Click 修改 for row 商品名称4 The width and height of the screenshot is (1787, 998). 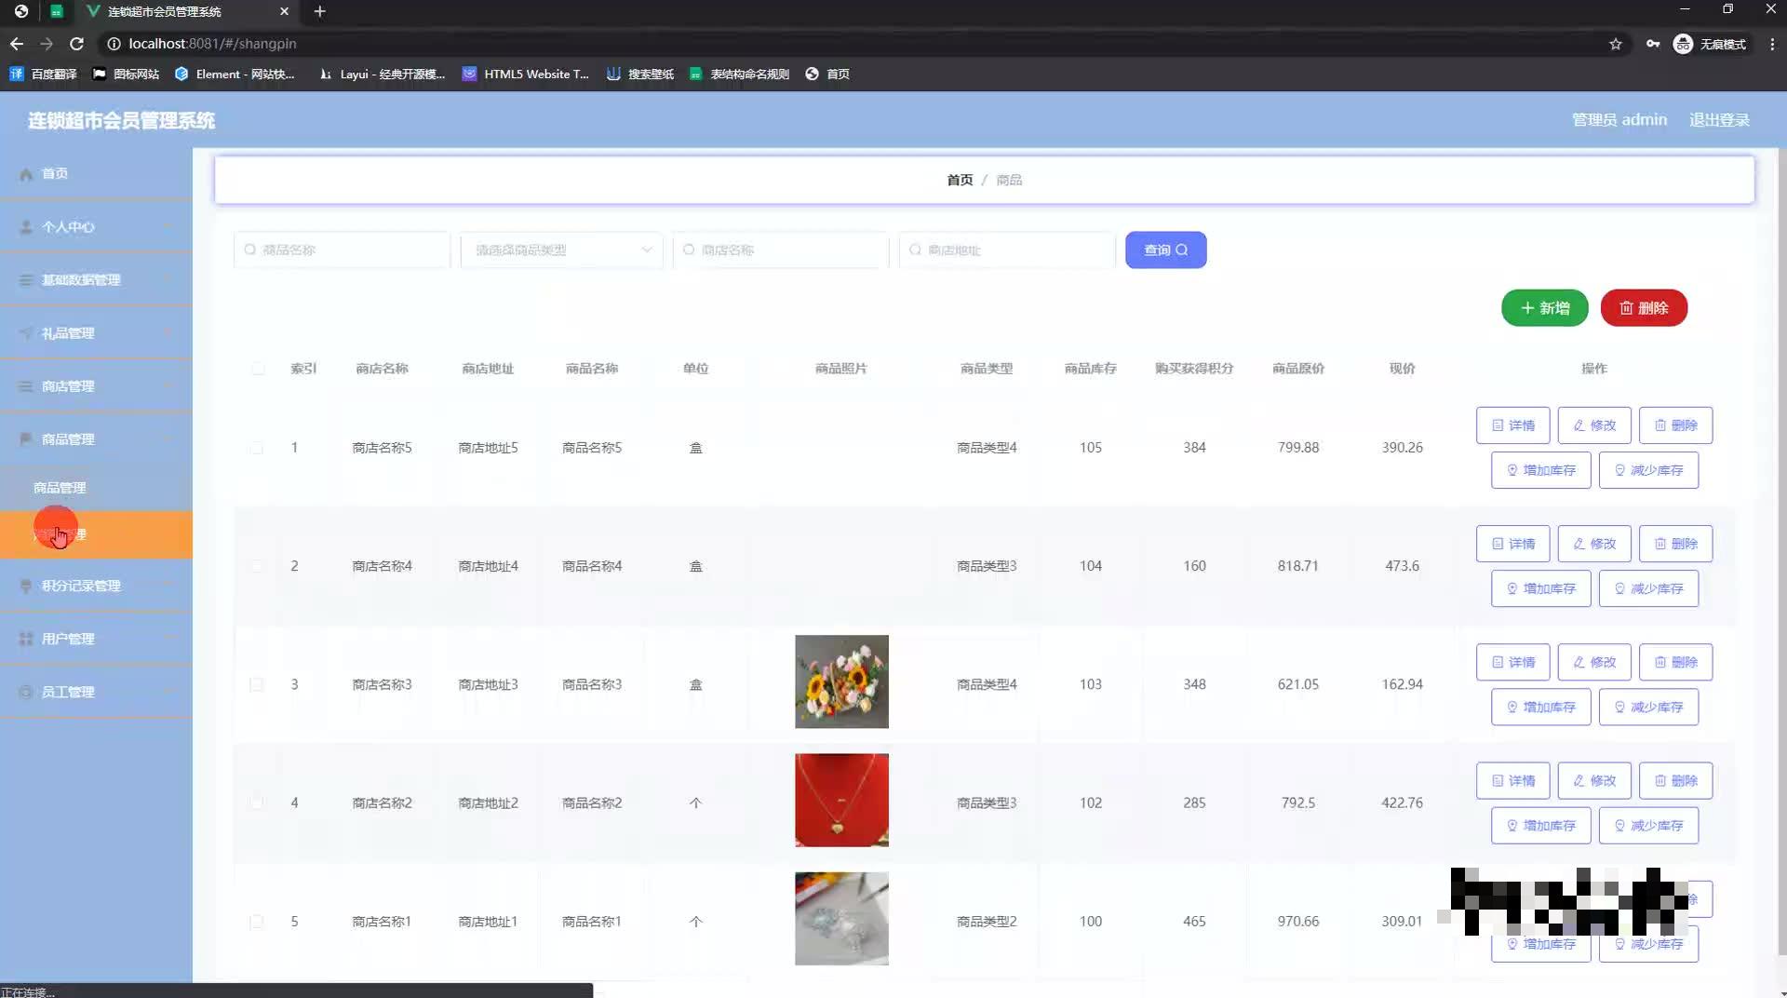click(1594, 544)
